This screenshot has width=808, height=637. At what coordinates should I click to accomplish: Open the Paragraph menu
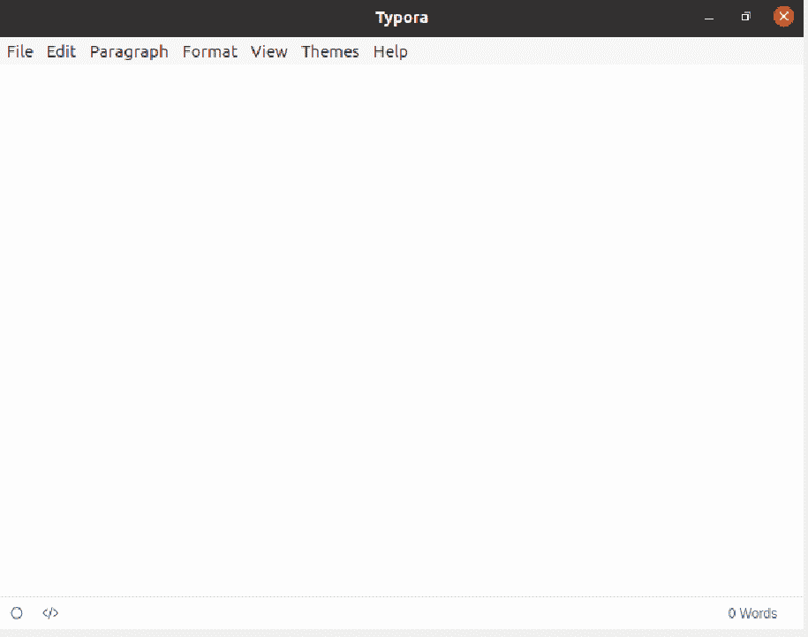tap(129, 52)
